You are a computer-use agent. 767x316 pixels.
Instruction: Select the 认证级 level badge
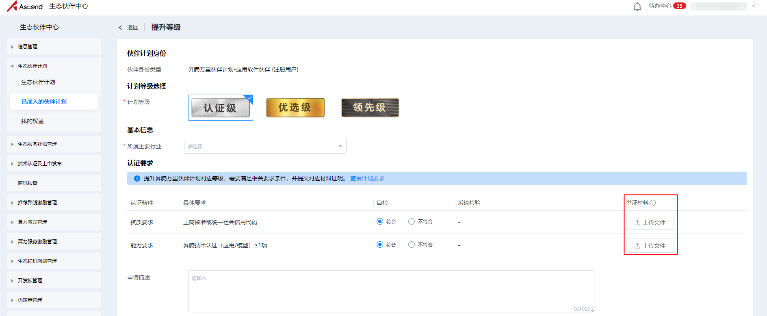[x=221, y=108]
